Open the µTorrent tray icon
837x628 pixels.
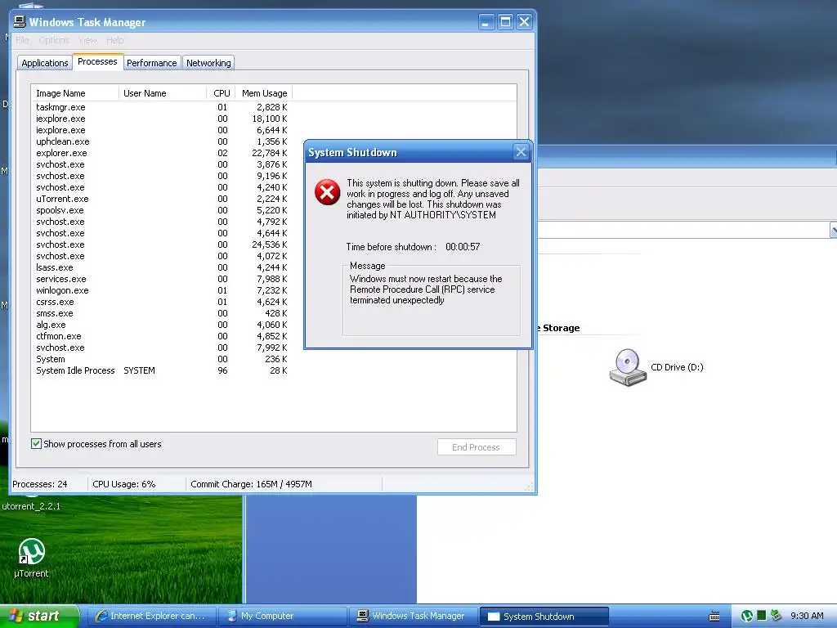tap(747, 617)
